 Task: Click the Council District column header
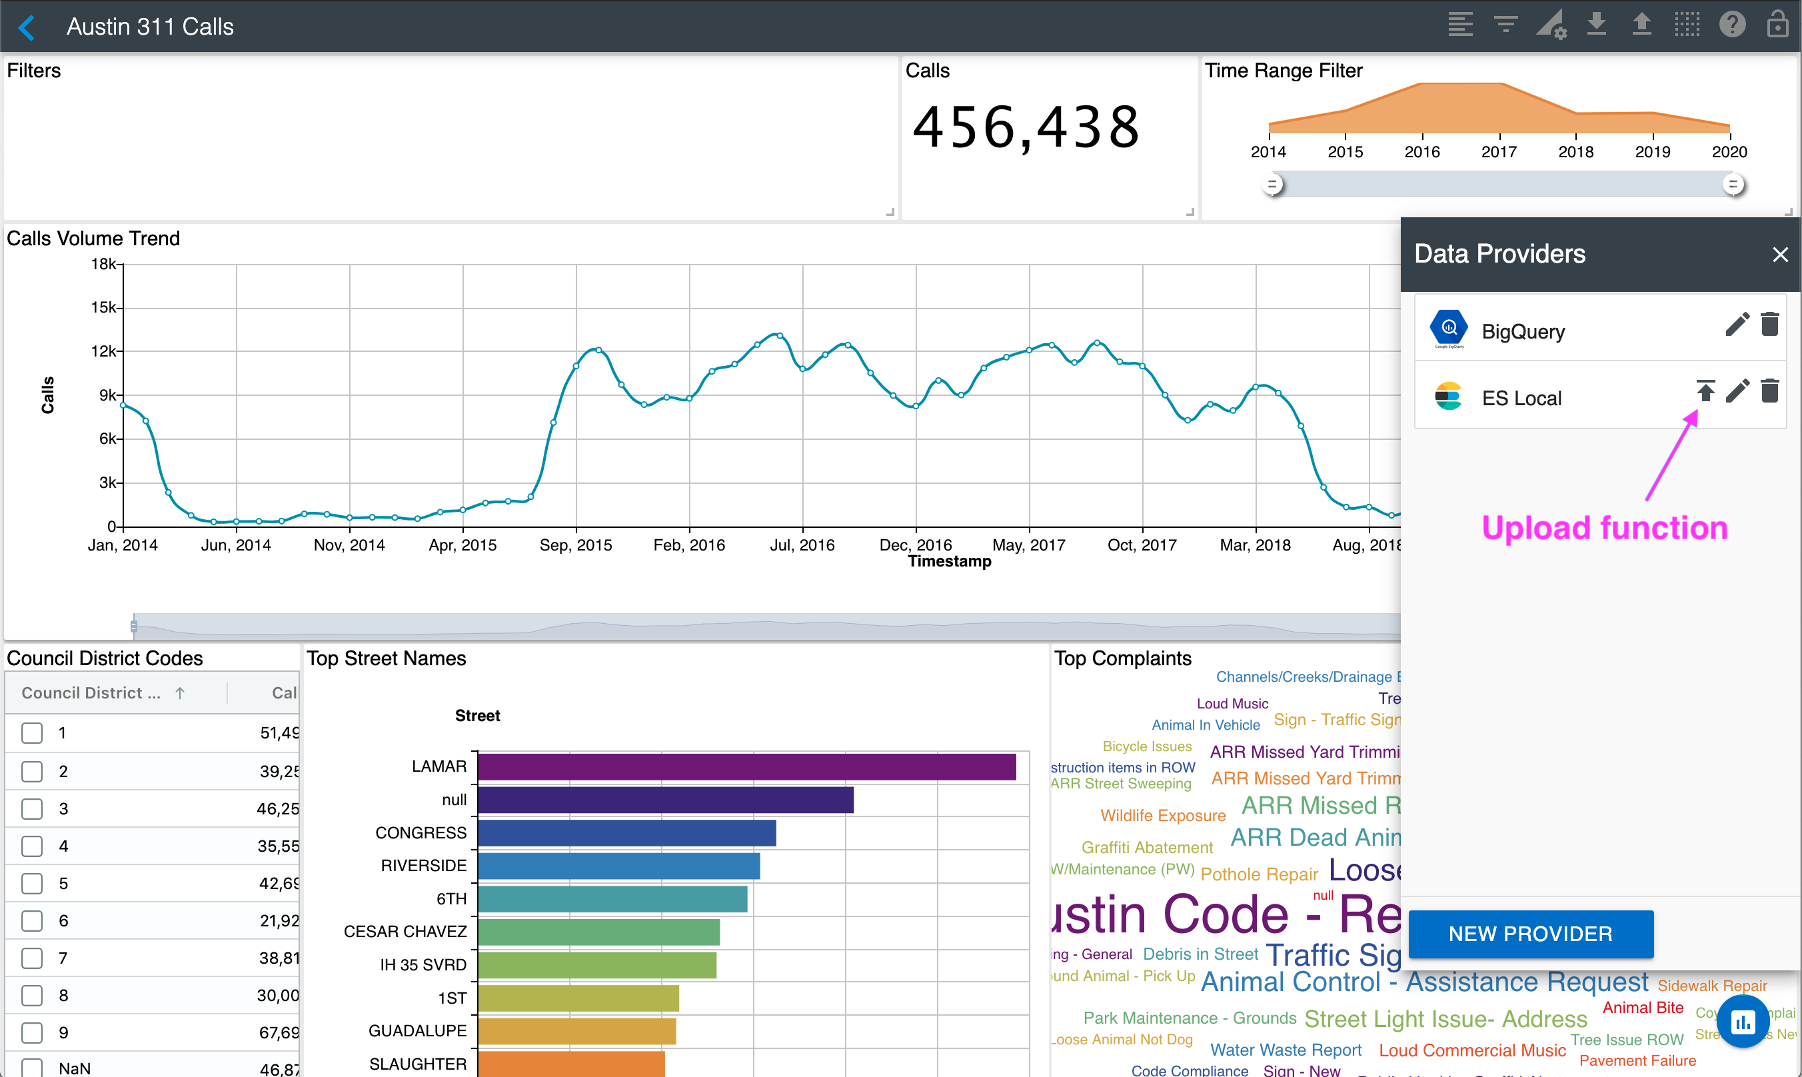click(91, 693)
